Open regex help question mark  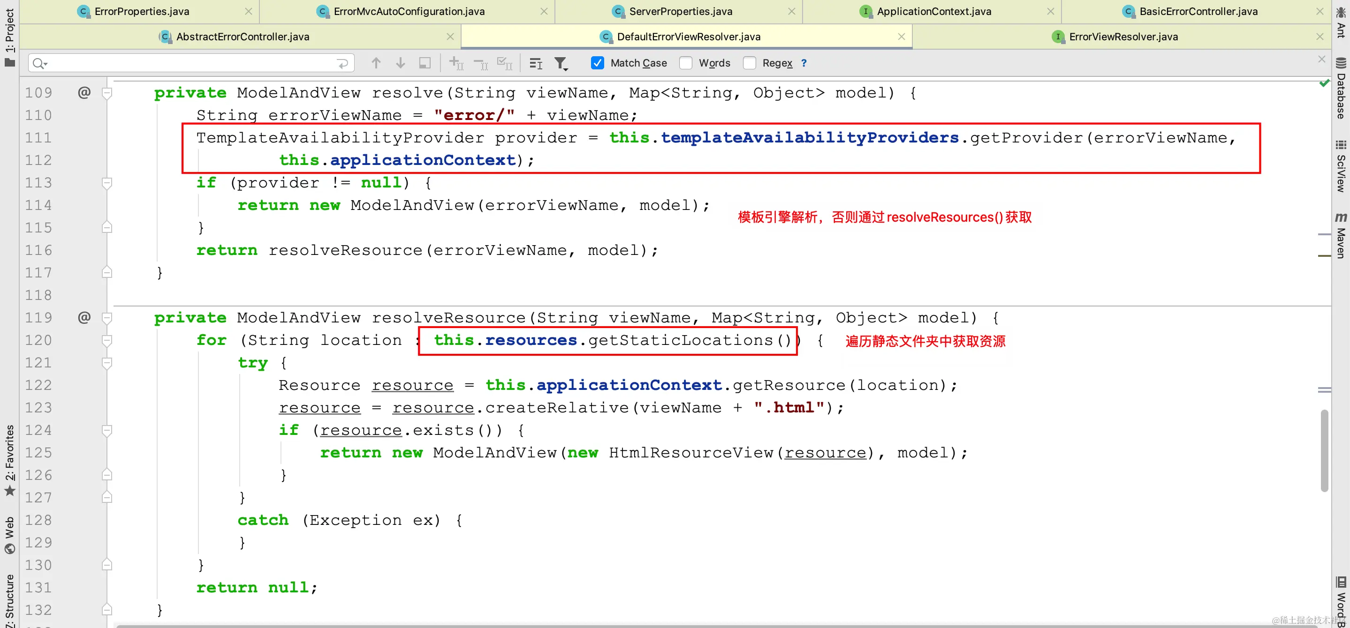click(x=804, y=63)
